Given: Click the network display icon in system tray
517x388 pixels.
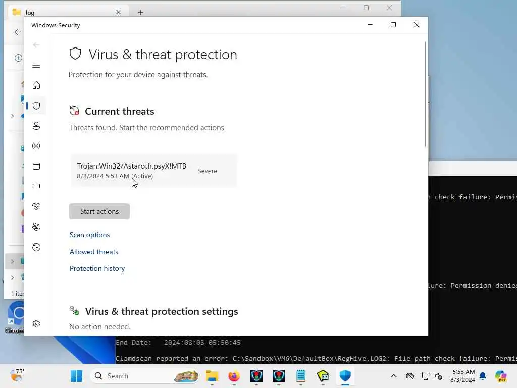Looking at the screenshot, I should click(x=426, y=376).
